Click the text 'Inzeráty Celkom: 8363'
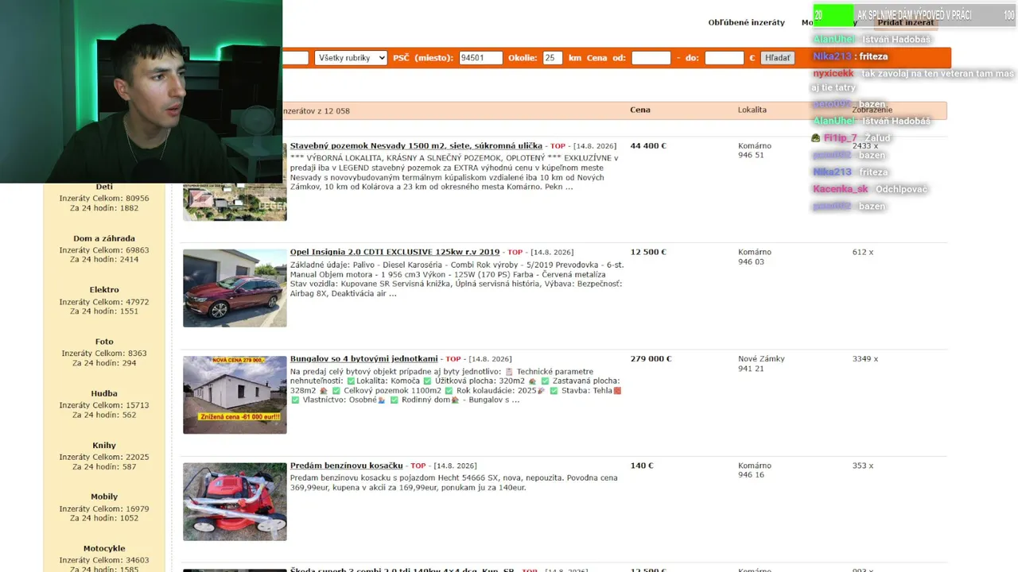1018x572 pixels. click(104, 354)
